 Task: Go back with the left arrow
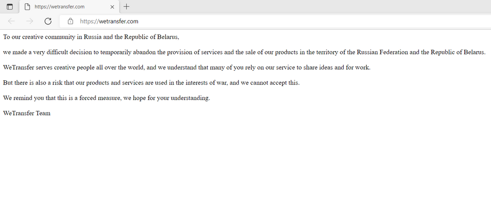click(x=12, y=21)
